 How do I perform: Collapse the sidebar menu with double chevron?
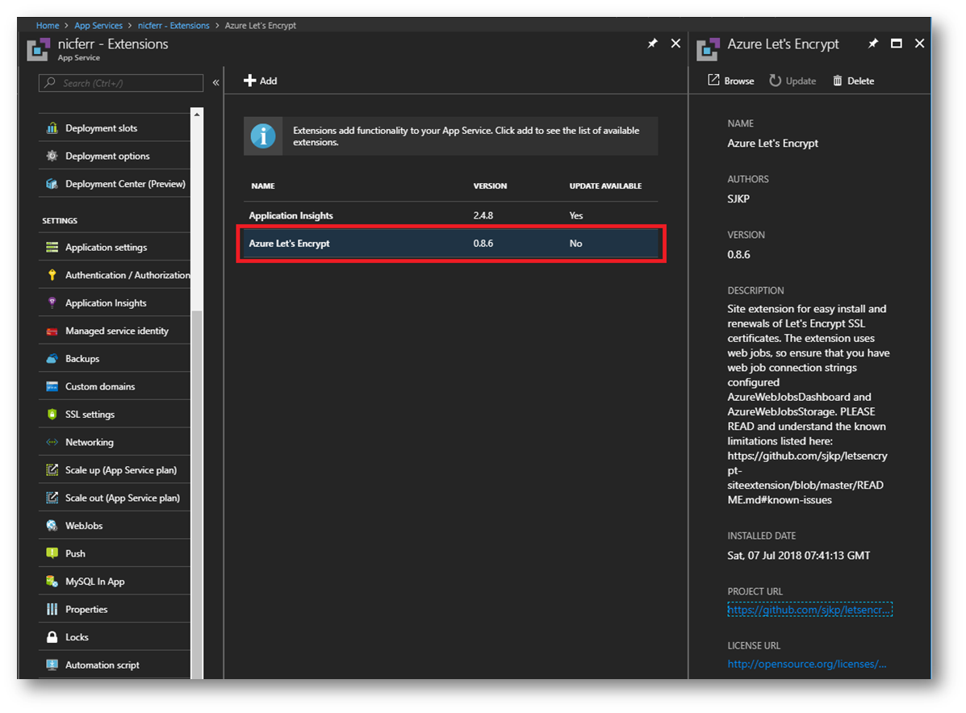(x=215, y=82)
